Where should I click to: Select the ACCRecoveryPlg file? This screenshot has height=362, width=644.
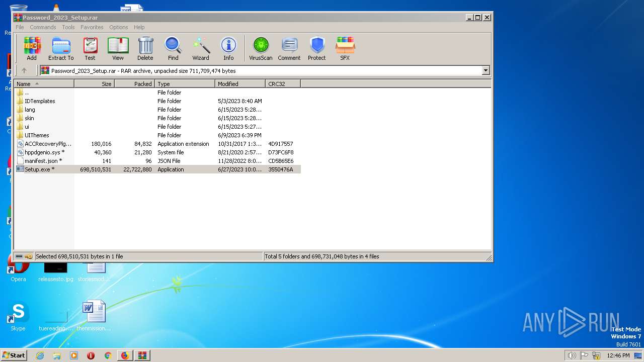(157, 144)
